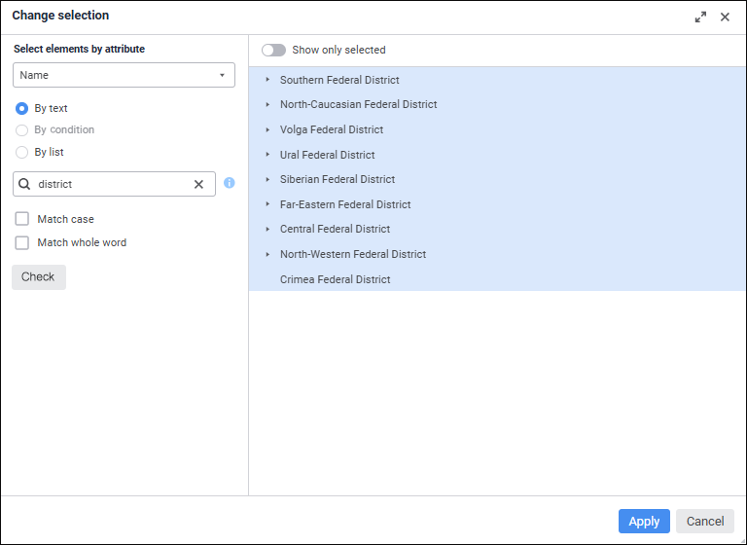747x545 pixels.
Task: Select the By text radio option
Action: click(22, 109)
